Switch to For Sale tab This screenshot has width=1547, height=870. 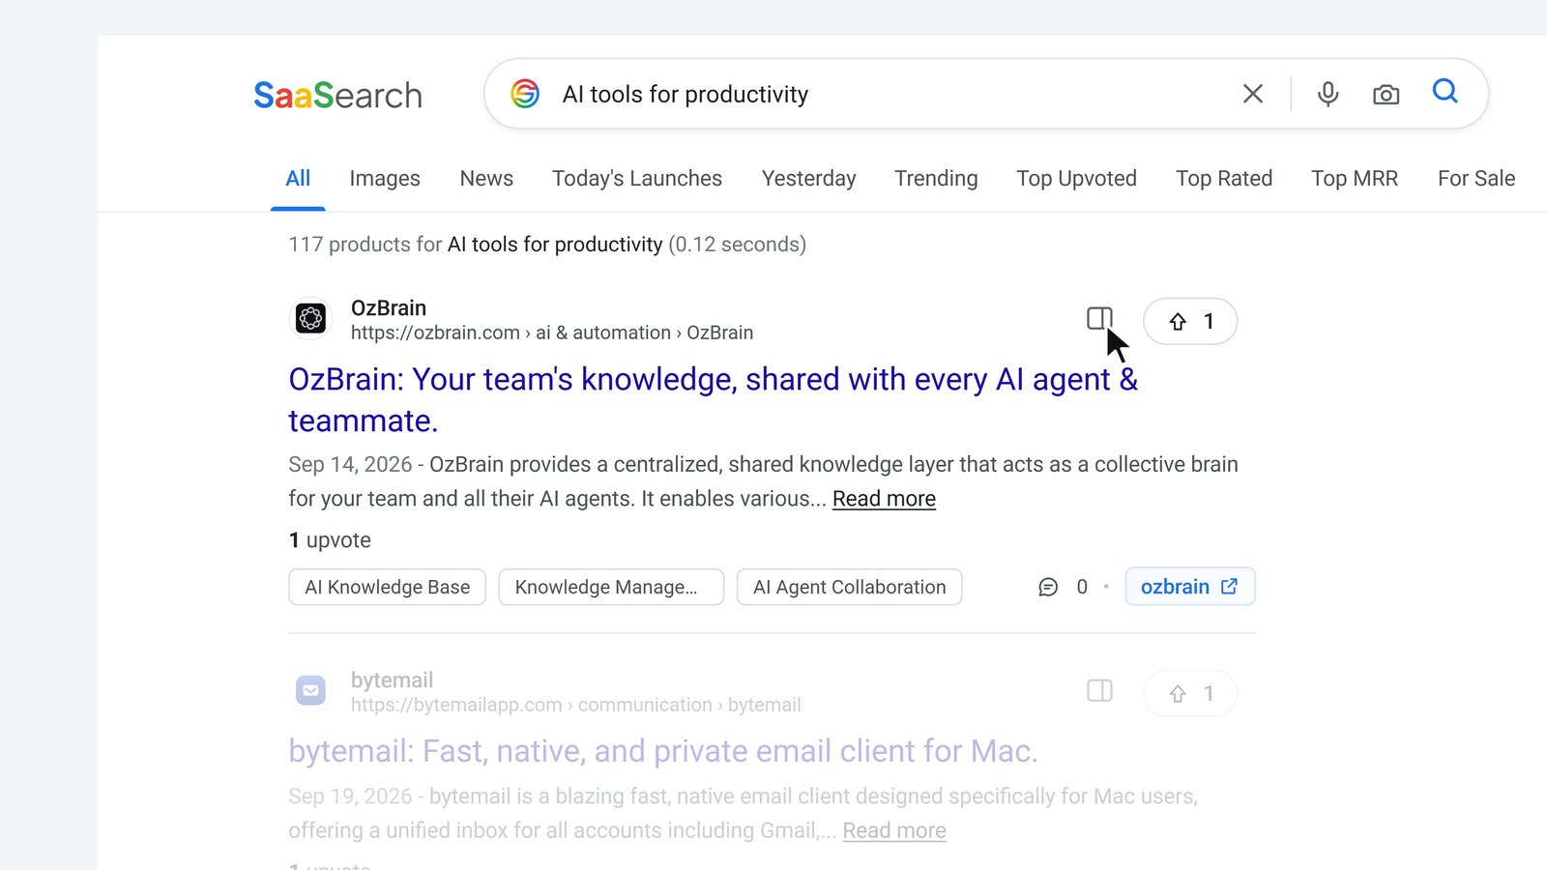click(1476, 179)
